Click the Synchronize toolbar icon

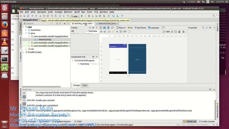click(28, 16)
